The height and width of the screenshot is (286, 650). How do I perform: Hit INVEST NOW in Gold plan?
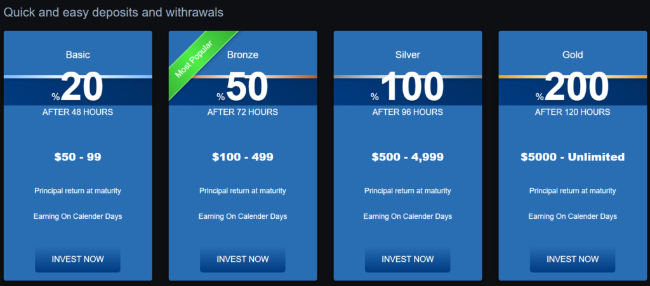point(573,259)
